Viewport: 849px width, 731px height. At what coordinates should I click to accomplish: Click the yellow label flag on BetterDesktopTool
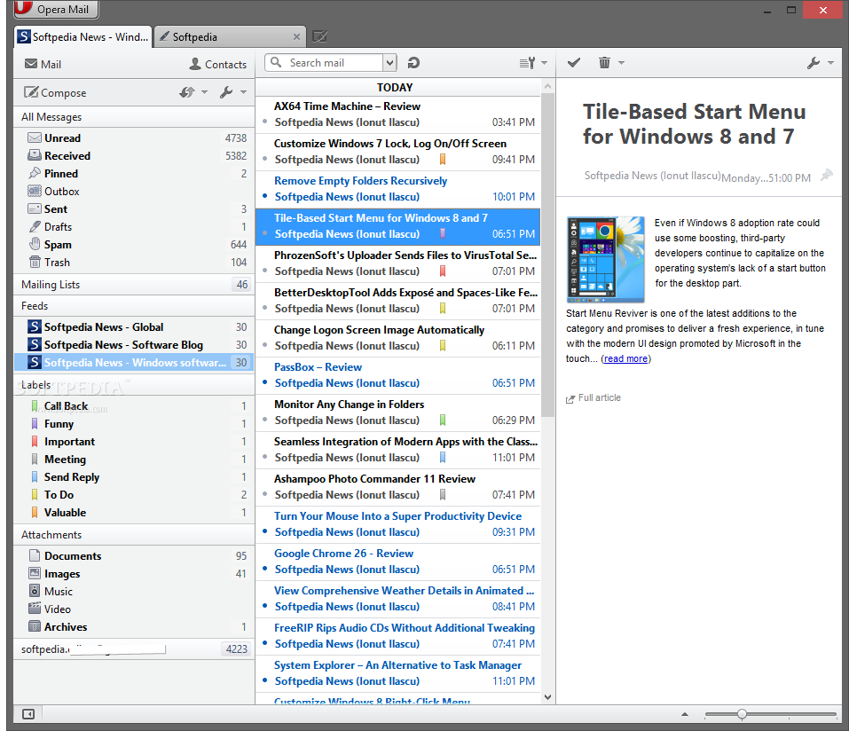pyautogui.click(x=443, y=308)
